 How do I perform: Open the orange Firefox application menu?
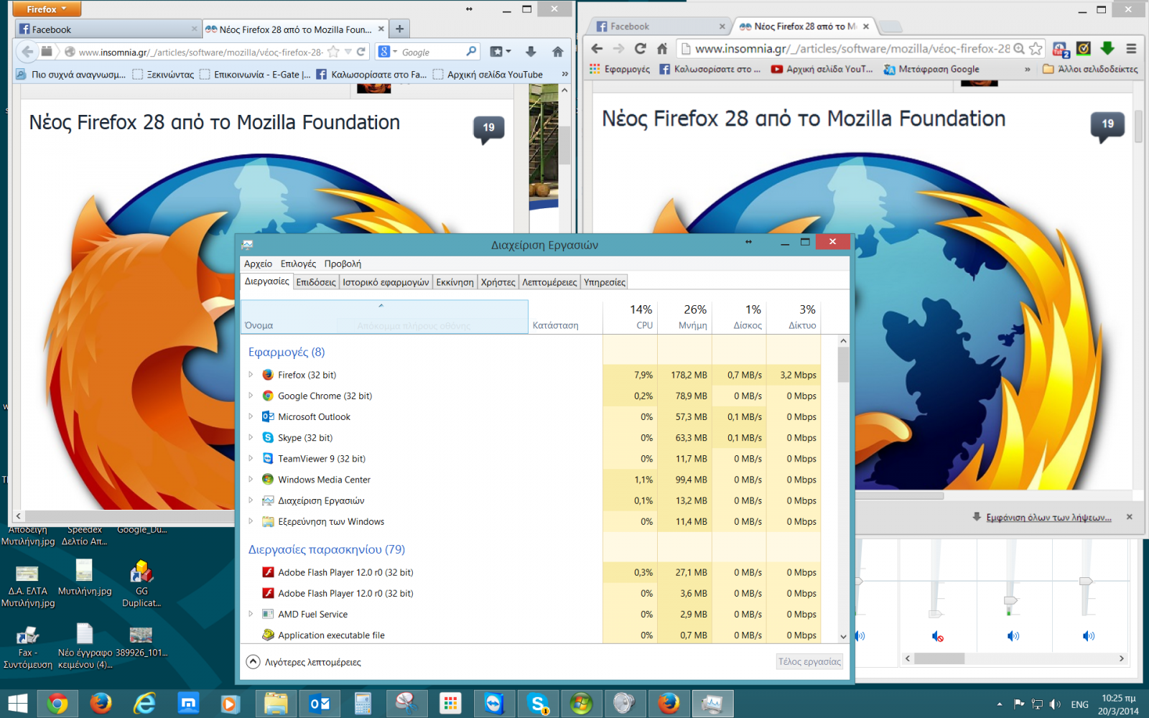point(46,9)
